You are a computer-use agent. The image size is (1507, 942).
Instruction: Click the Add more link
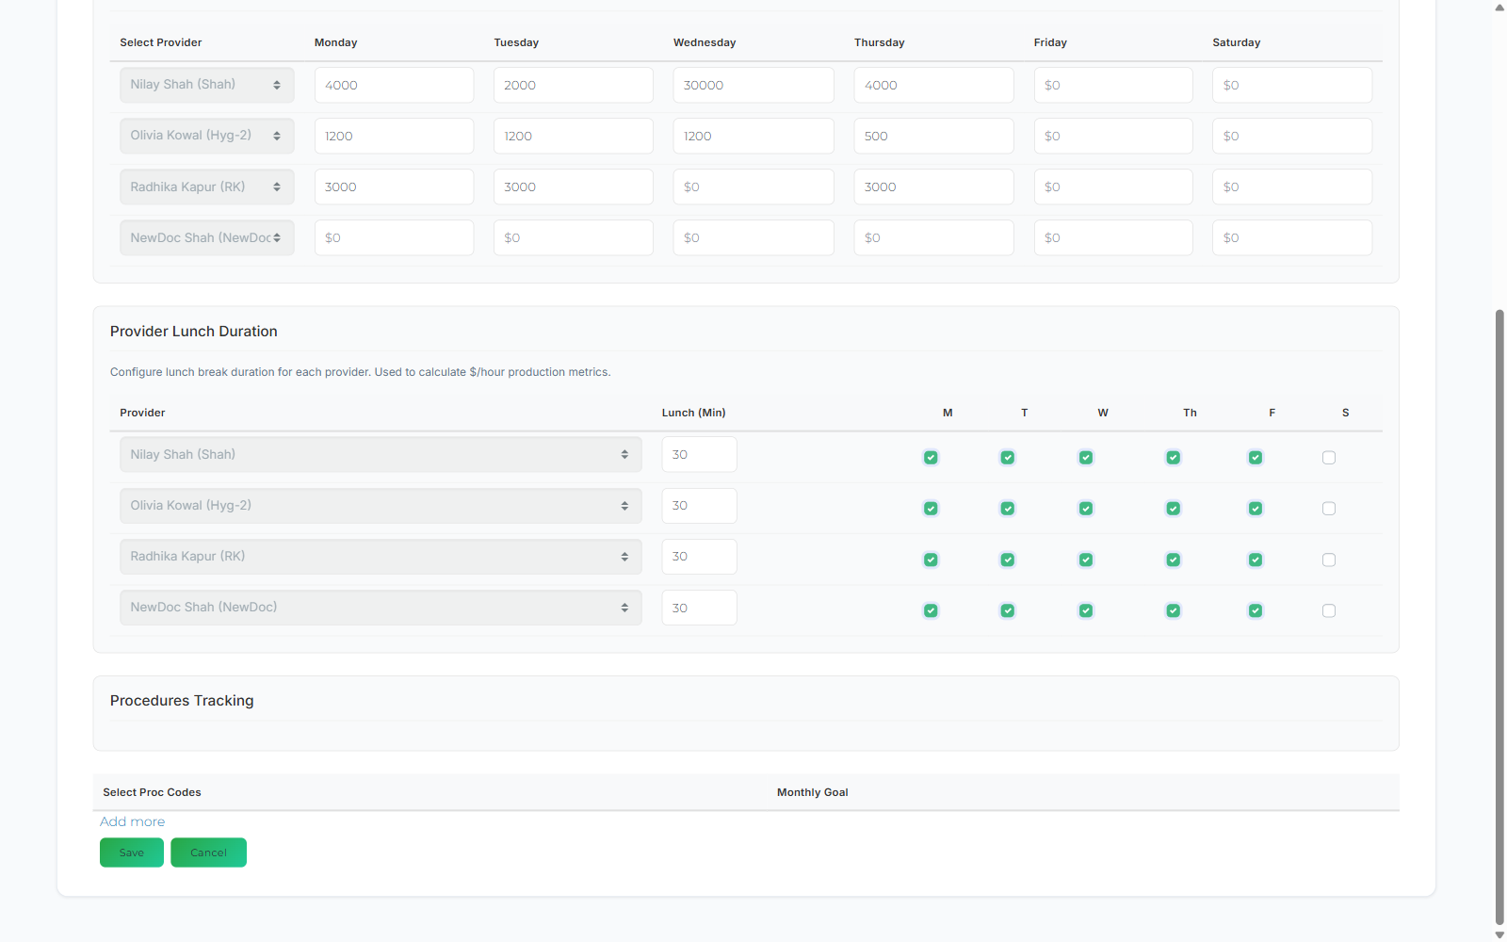pos(133,821)
